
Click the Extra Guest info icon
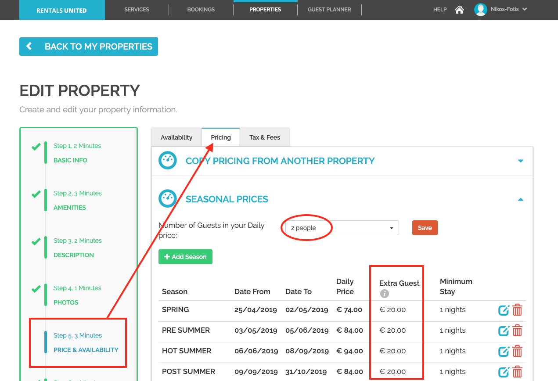[x=385, y=294]
